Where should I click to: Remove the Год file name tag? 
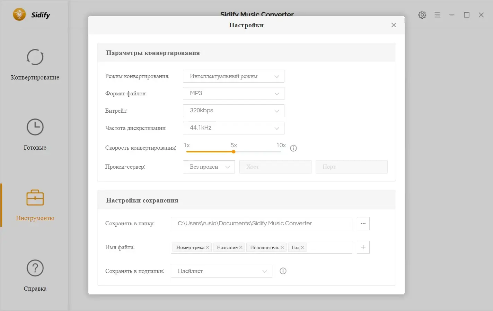[302, 247]
